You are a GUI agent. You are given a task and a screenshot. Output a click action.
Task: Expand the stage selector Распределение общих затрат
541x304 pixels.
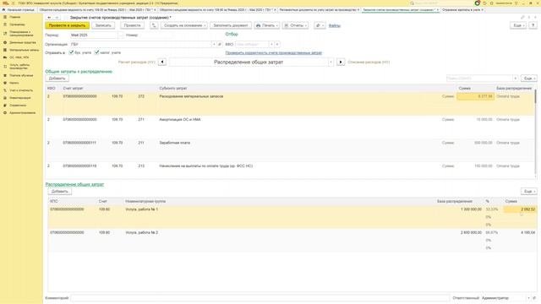click(331, 62)
